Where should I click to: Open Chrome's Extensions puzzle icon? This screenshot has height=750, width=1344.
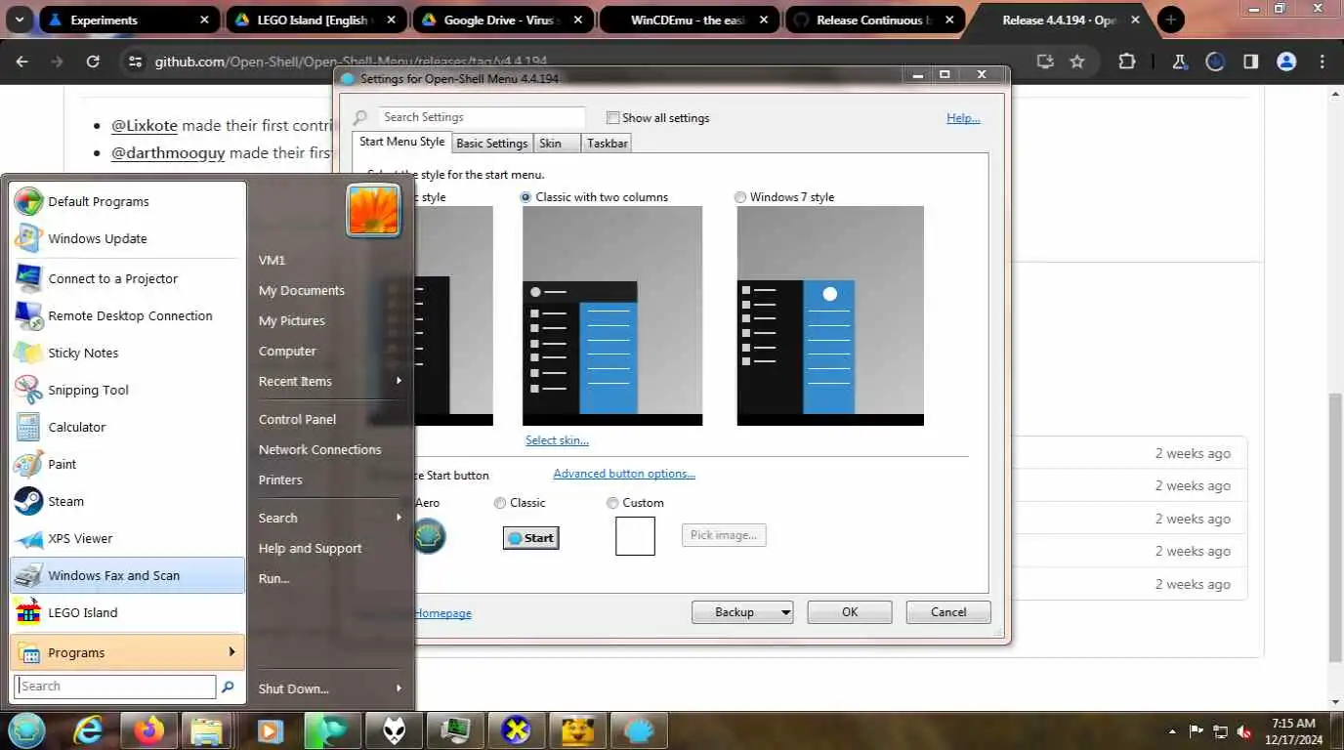coord(1127,62)
